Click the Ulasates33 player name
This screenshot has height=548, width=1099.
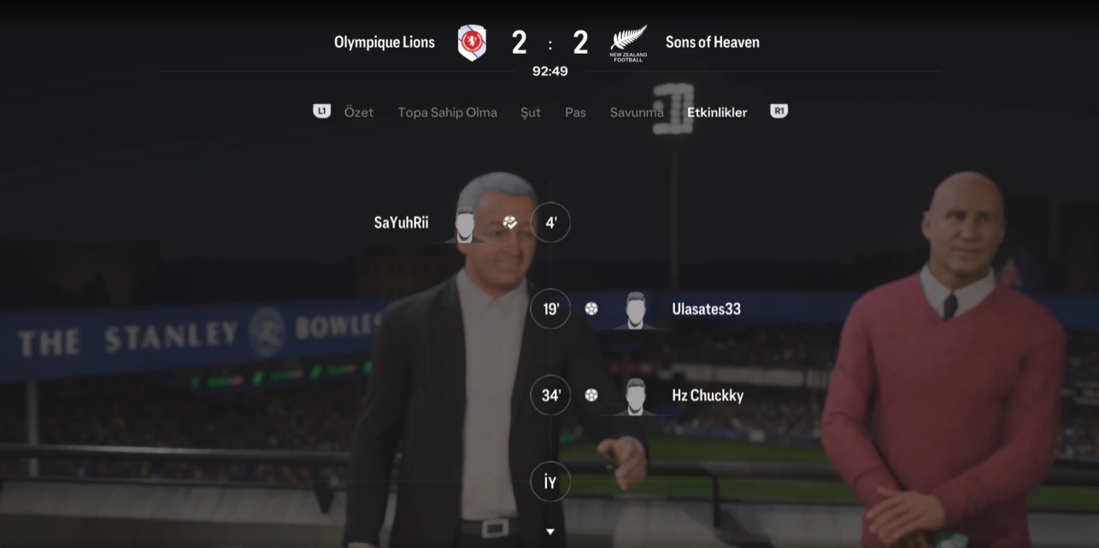point(707,309)
